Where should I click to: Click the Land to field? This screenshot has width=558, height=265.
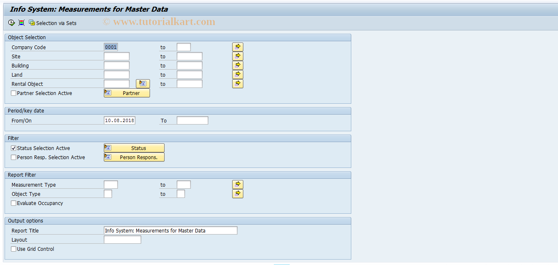[x=190, y=75]
